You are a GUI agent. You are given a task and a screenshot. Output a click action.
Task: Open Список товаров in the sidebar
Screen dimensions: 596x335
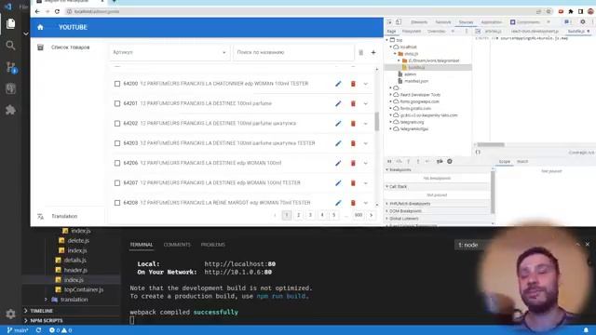pos(71,47)
